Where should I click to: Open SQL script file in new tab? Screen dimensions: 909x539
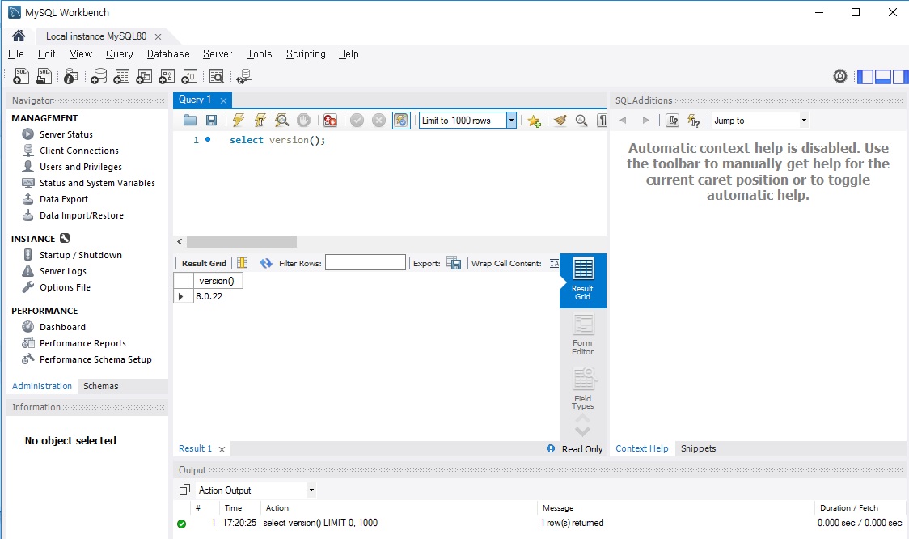[44, 76]
